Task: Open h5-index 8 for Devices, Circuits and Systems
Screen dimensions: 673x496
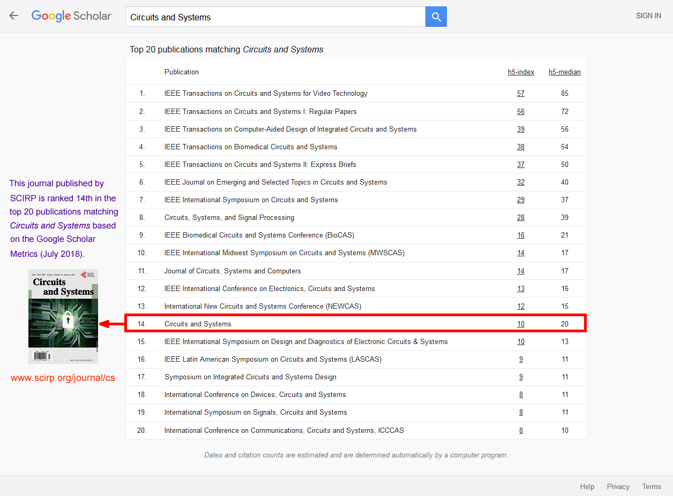Action: point(521,394)
